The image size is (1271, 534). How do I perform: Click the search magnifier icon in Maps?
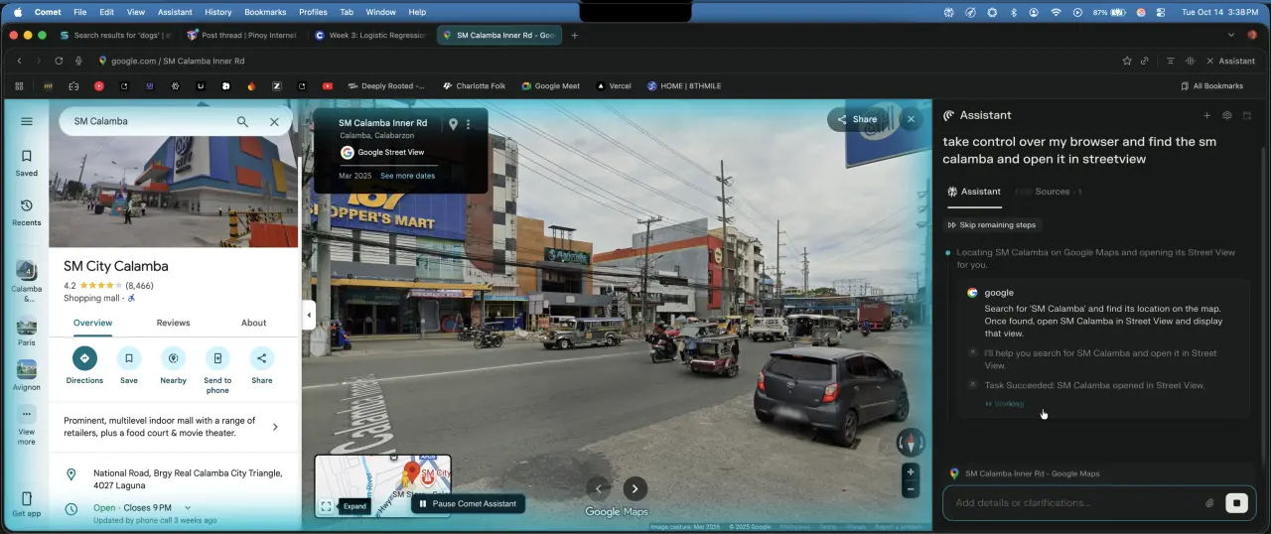tap(242, 121)
